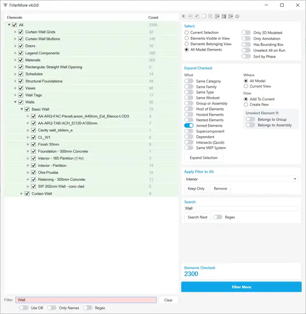Click the Search text field containing Wall
The height and width of the screenshot is (314, 306).
[241, 208]
